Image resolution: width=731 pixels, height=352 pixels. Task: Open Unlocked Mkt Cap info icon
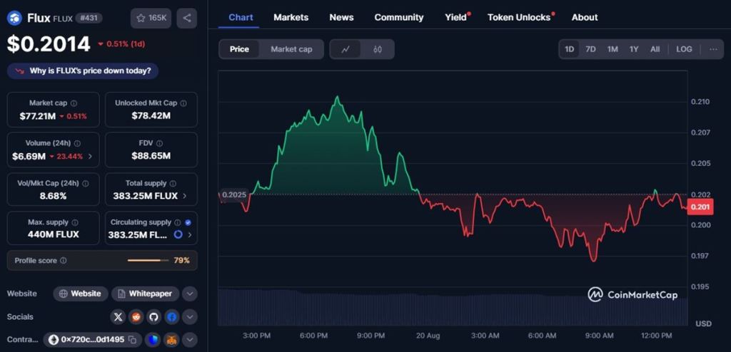pyautogui.click(x=183, y=103)
